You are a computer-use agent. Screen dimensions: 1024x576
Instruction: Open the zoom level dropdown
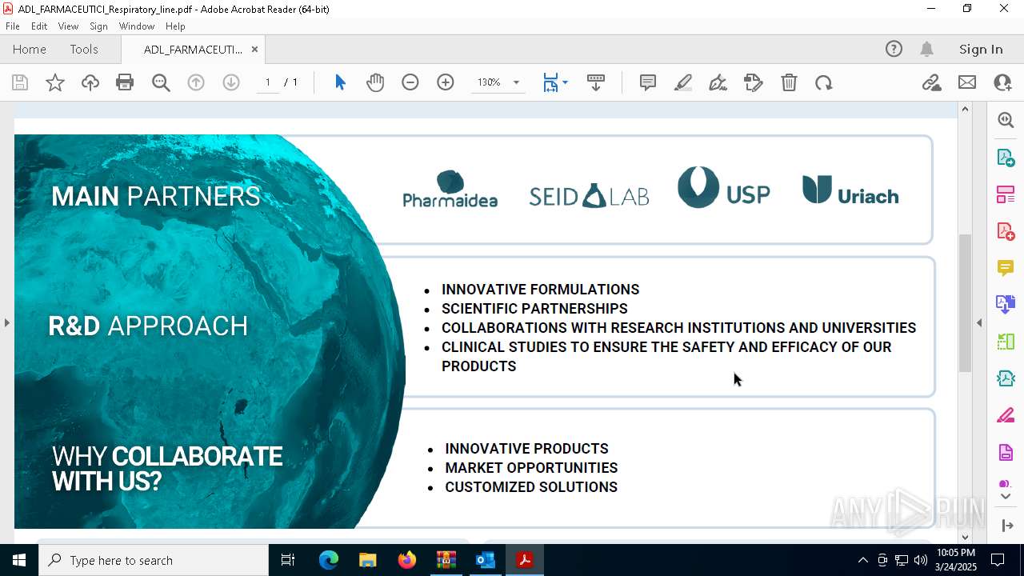(x=516, y=82)
